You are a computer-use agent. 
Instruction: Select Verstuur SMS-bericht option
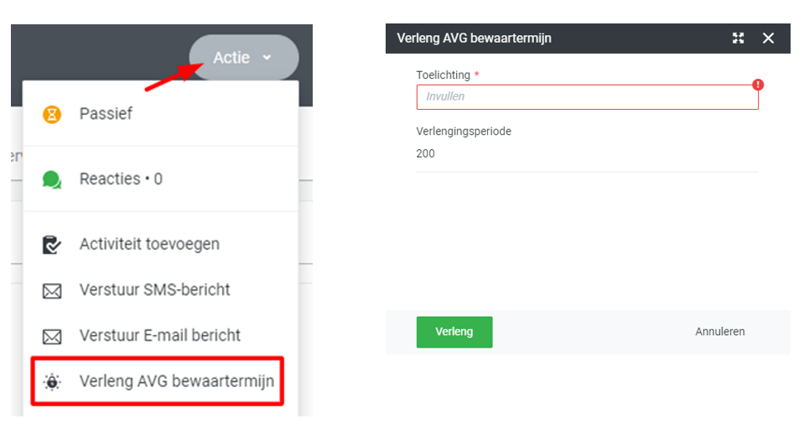(x=154, y=290)
